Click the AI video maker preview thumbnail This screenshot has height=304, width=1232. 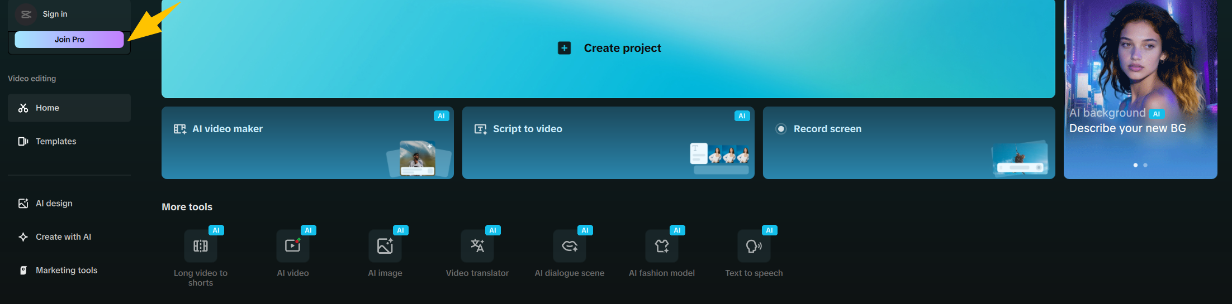coord(419,159)
